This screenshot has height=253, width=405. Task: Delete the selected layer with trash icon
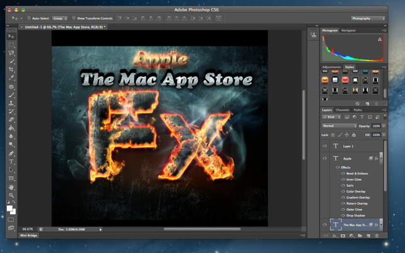pyautogui.click(x=377, y=236)
